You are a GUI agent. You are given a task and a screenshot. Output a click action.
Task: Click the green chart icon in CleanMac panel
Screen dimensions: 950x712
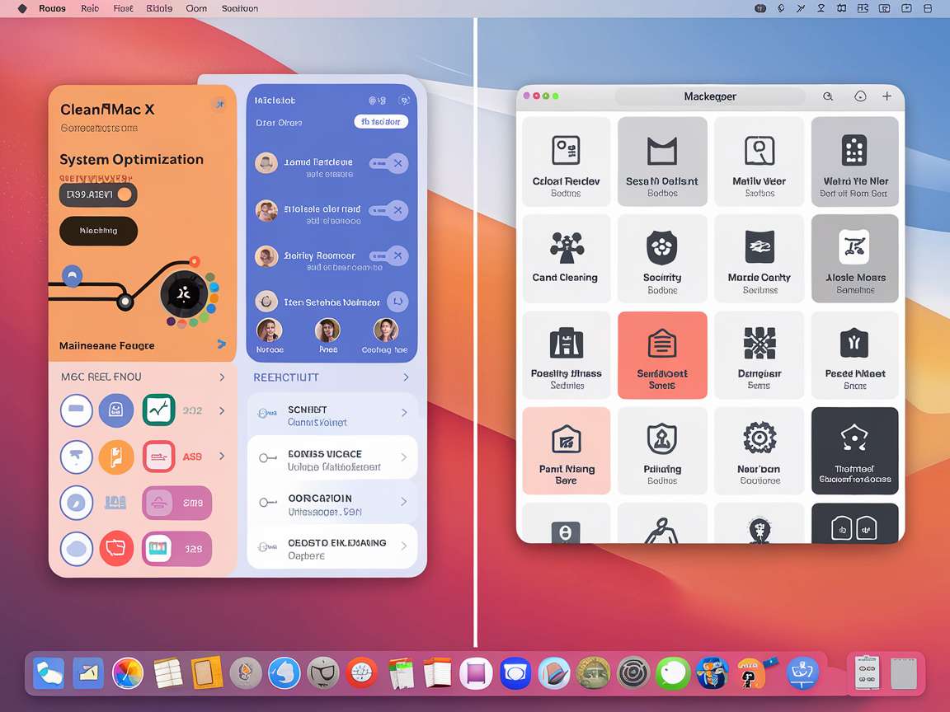(158, 410)
